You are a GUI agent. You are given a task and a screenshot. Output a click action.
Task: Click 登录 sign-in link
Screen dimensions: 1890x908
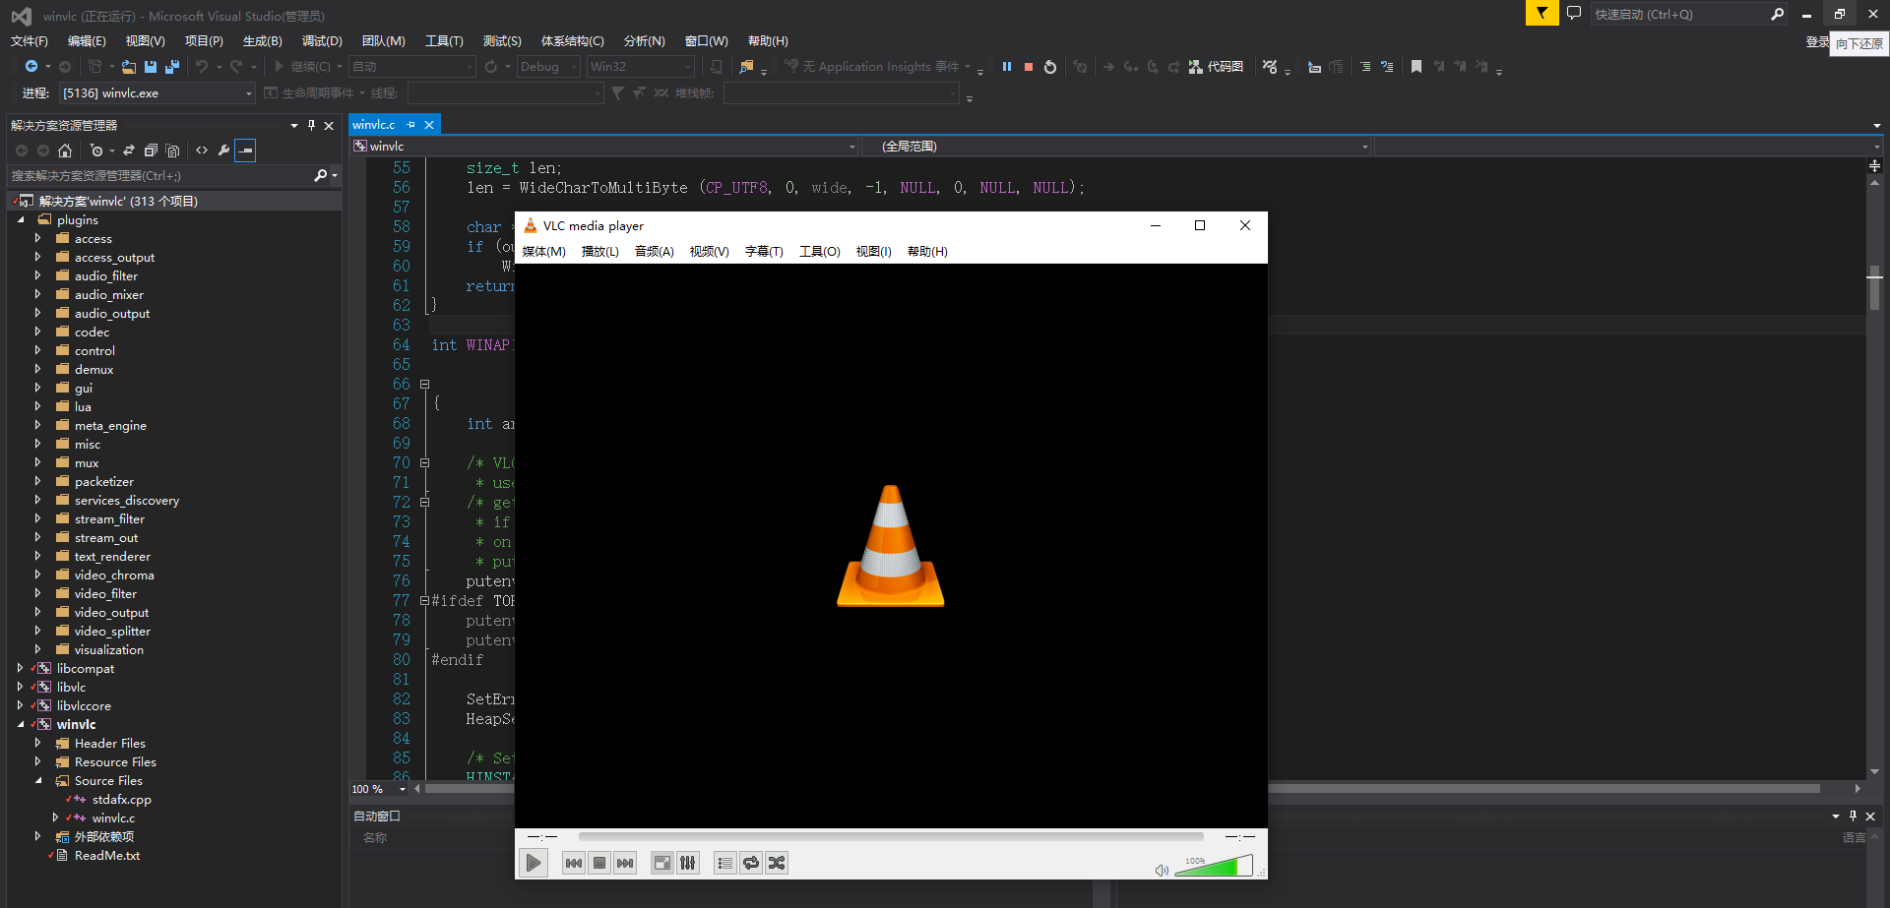1816,41
